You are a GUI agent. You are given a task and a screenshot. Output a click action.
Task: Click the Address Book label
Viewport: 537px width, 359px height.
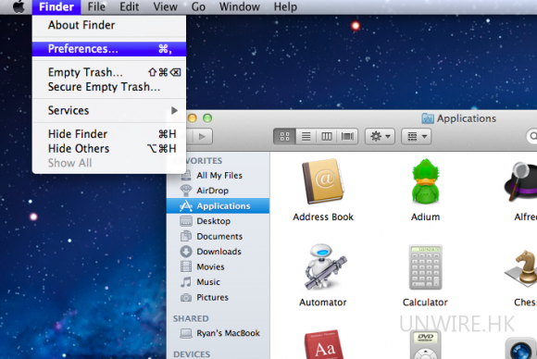click(x=323, y=217)
